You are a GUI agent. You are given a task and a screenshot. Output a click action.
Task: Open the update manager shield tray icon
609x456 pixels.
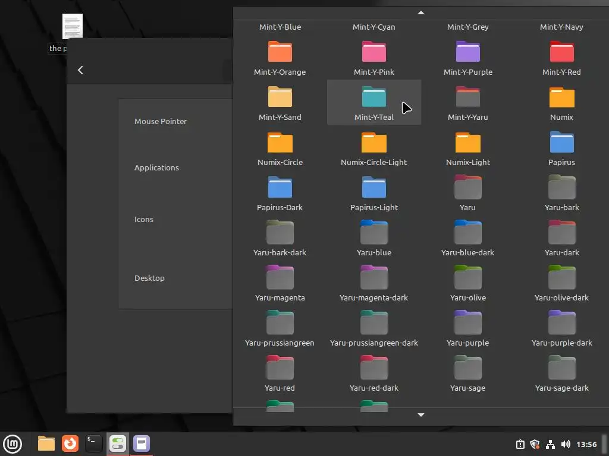tap(535, 444)
